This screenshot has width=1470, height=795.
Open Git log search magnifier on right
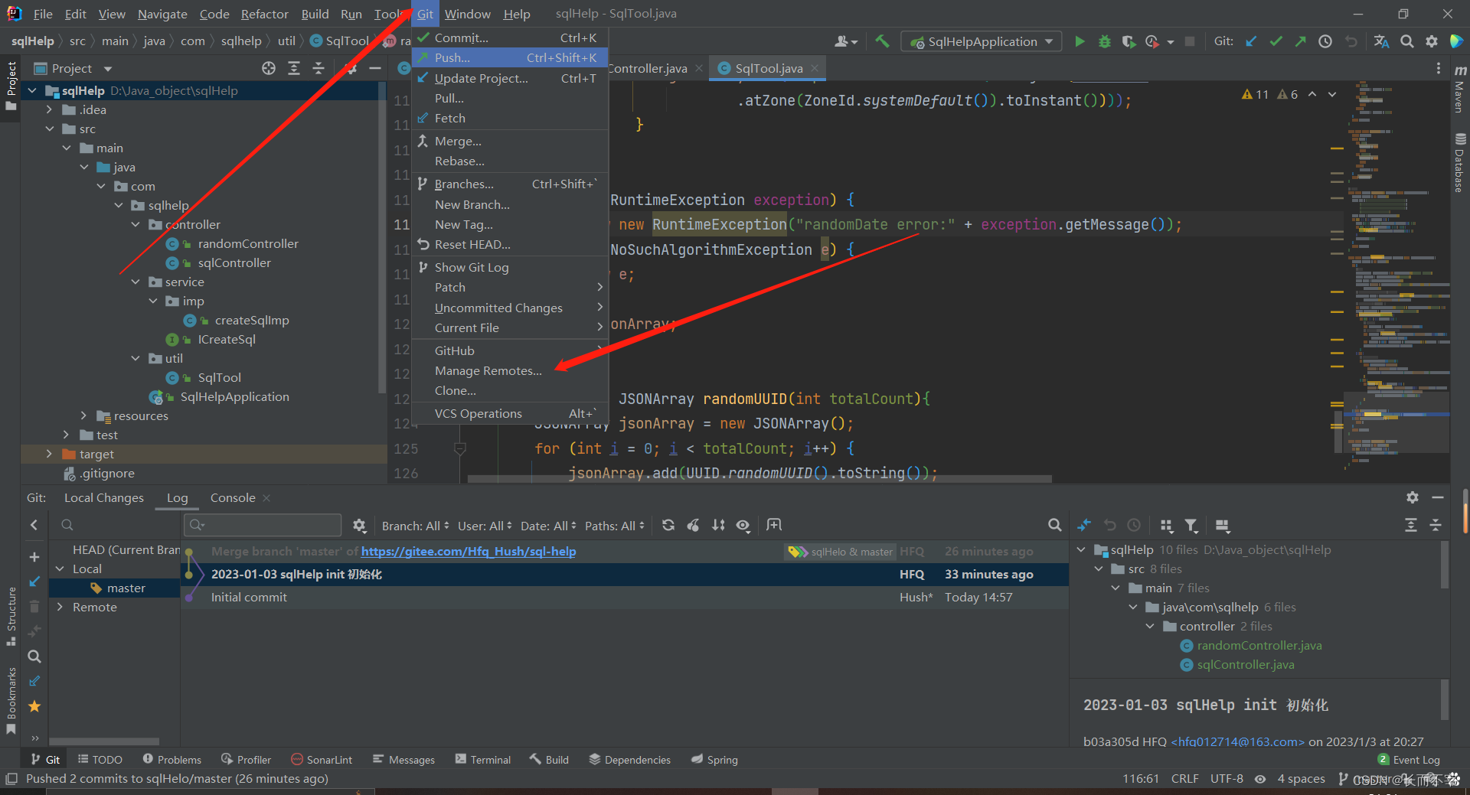point(1054,525)
